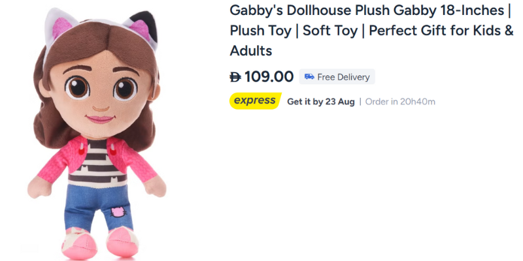Click the 'Order in 20h40m' countdown
The image size is (523, 261).
point(400,101)
